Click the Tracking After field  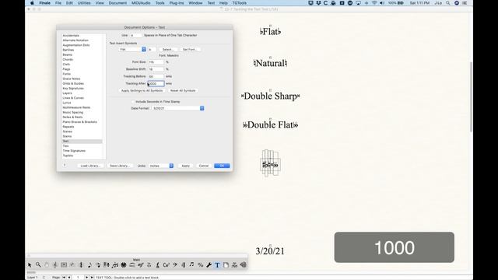click(156, 83)
